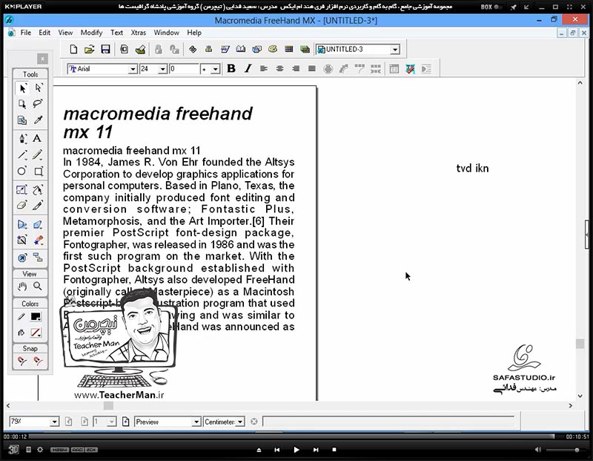
Task: Open the UNTITLED-3 document dropdown
Action: click(395, 50)
